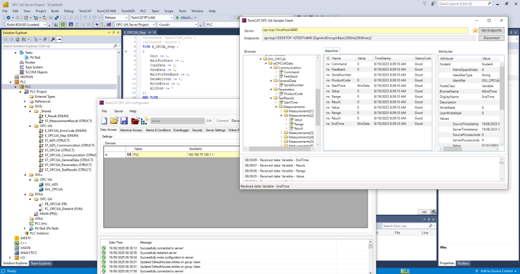The width and height of the screenshot is (520, 274).
Task: Collapse the DUTs folder in Solution Explorer
Action: (25, 106)
